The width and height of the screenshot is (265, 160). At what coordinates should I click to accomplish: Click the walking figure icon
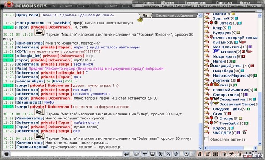pos(160,154)
